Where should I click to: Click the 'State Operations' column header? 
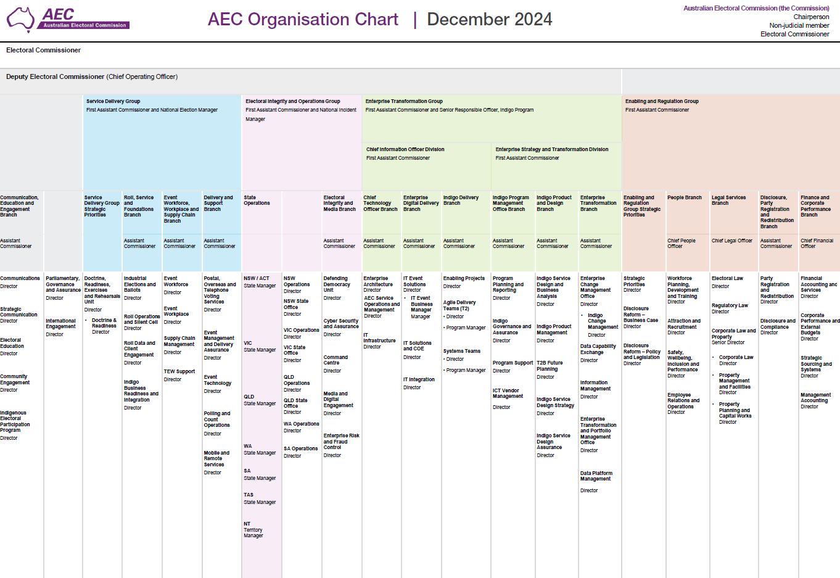[x=257, y=200]
